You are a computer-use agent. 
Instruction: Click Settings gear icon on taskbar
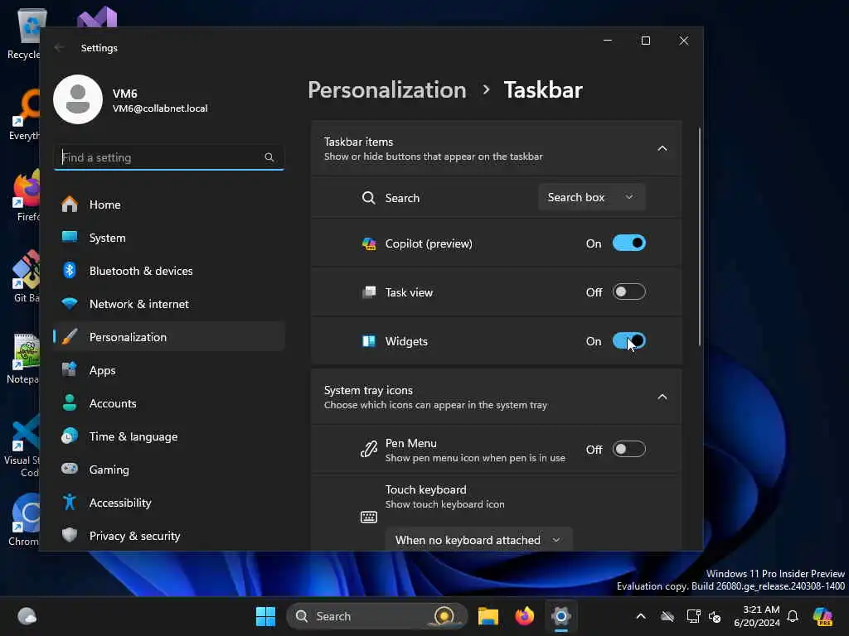(561, 616)
